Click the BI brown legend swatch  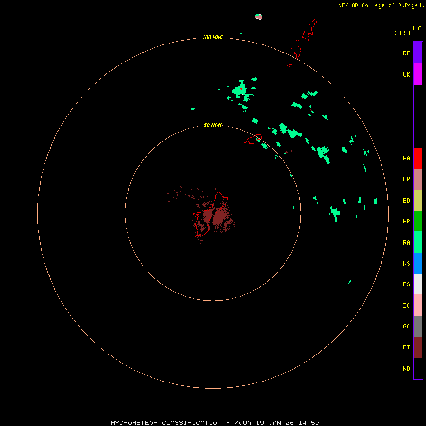point(418,347)
